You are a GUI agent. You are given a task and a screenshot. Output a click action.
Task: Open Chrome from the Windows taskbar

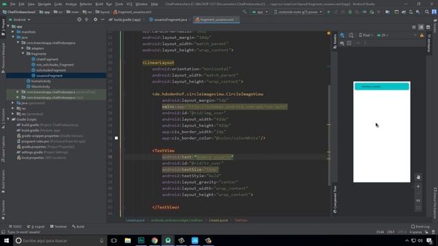tap(155, 241)
